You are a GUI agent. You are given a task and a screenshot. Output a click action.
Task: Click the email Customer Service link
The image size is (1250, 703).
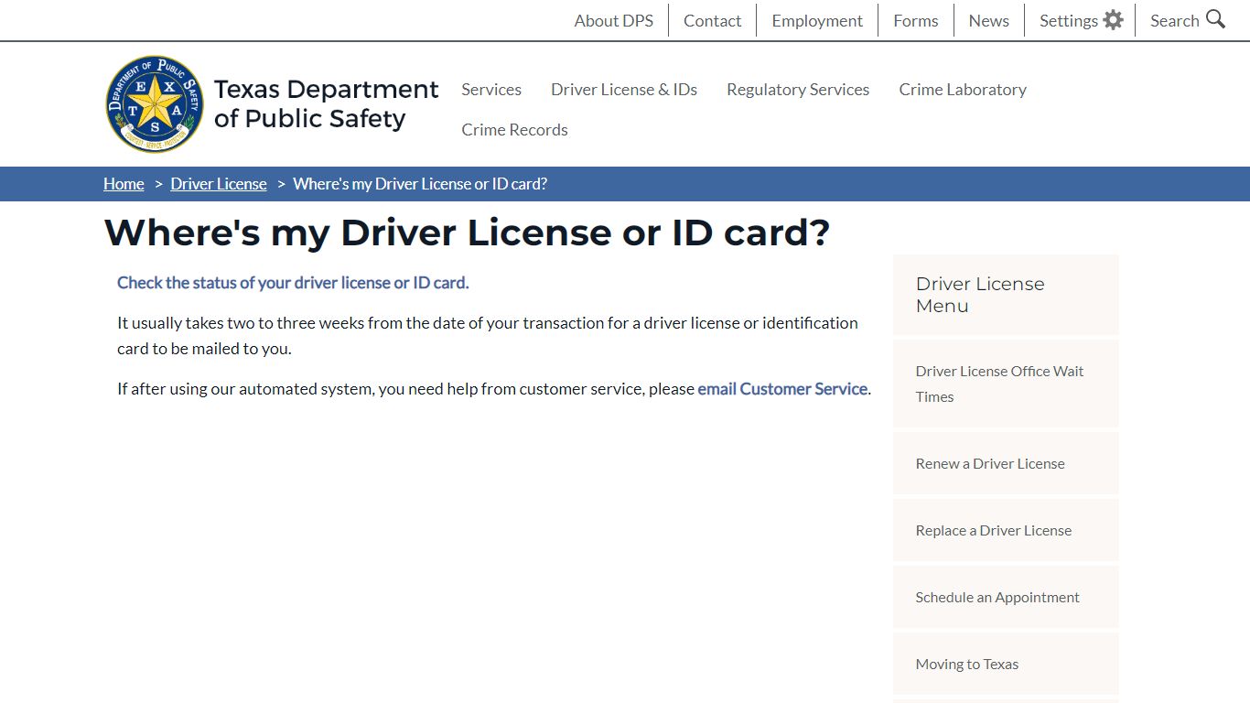(782, 388)
